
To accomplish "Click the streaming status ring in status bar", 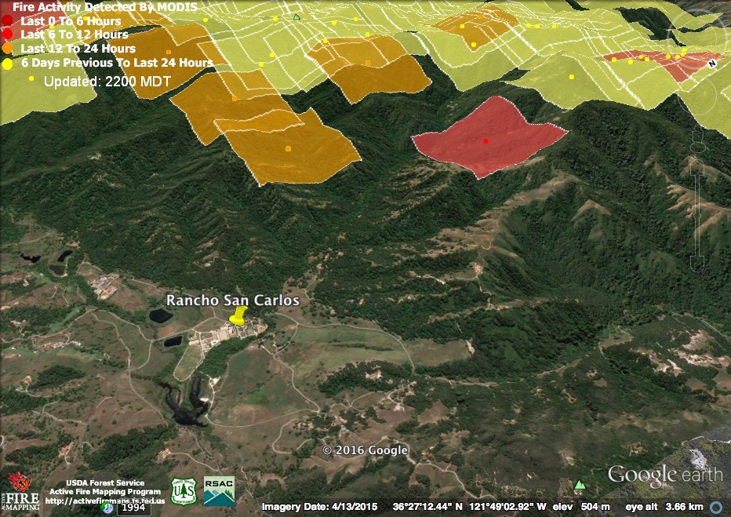I will click(x=715, y=507).
